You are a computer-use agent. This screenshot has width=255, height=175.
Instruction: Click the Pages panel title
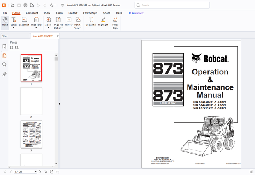[14, 42]
